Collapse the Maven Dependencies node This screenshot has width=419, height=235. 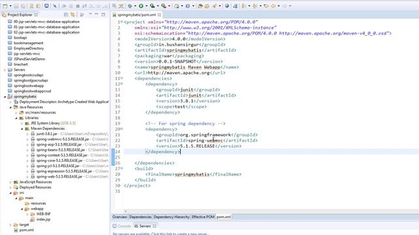(x=22, y=129)
